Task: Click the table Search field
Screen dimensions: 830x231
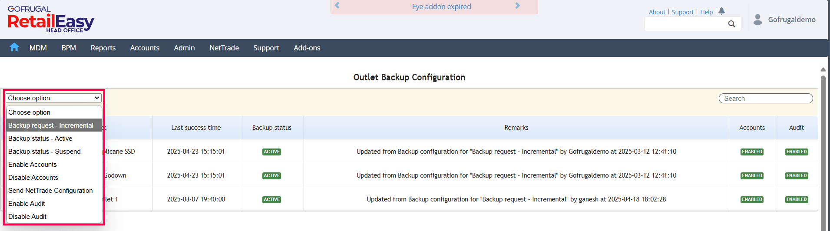Action: 765,99
